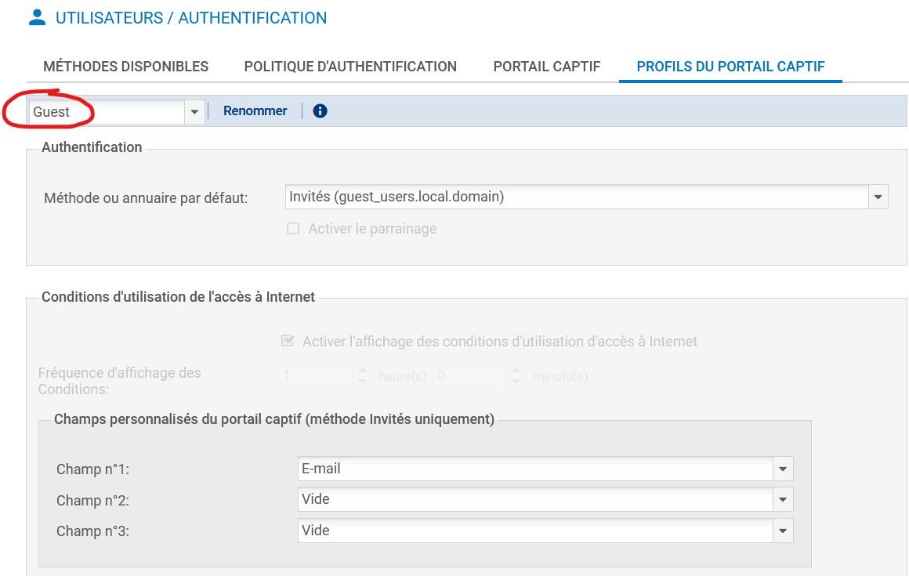
Task: Click the user icon beside Utilisateurs / Authentification
Action: point(37,17)
